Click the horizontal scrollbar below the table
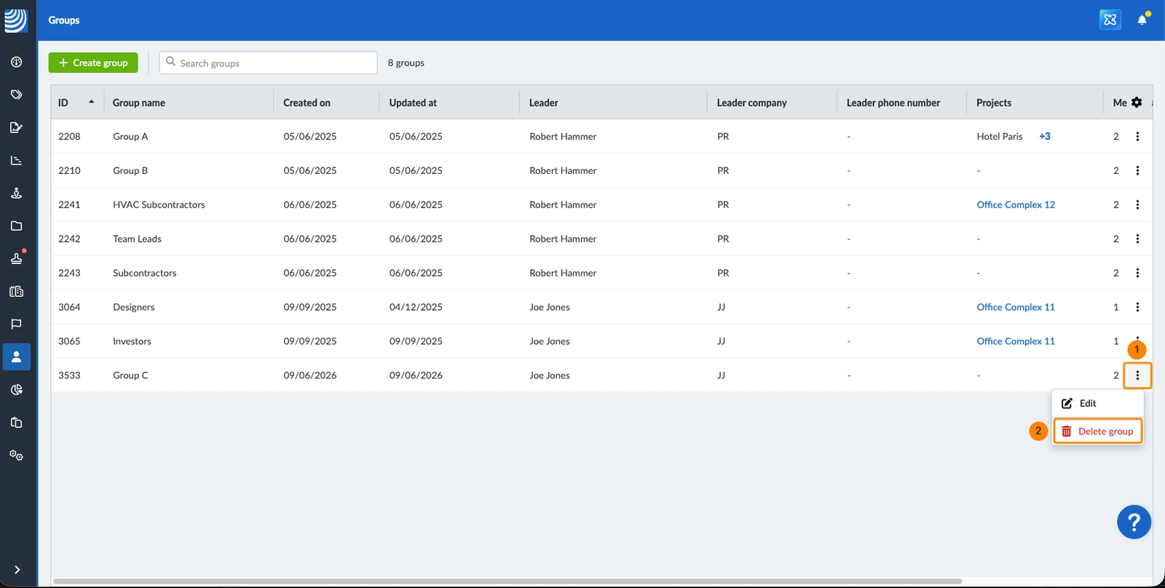The height and width of the screenshot is (588, 1165). [x=508, y=581]
